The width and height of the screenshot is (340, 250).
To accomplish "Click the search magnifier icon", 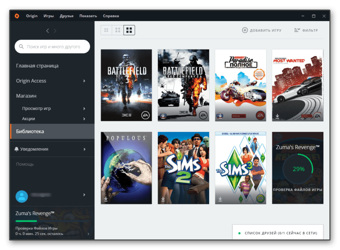I will (x=21, y=47).
